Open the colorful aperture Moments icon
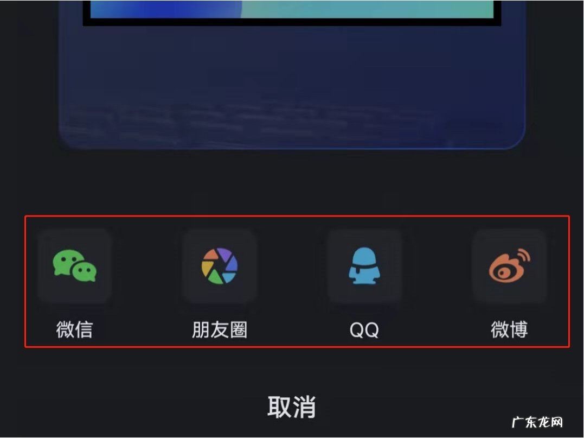 (220, 266)
